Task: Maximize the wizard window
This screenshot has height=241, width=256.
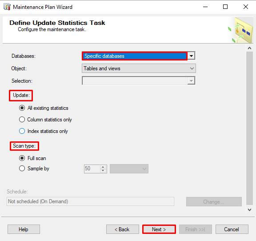Action: coord(225,7)
